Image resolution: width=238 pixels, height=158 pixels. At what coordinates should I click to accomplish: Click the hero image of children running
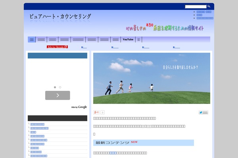(152, 78)
